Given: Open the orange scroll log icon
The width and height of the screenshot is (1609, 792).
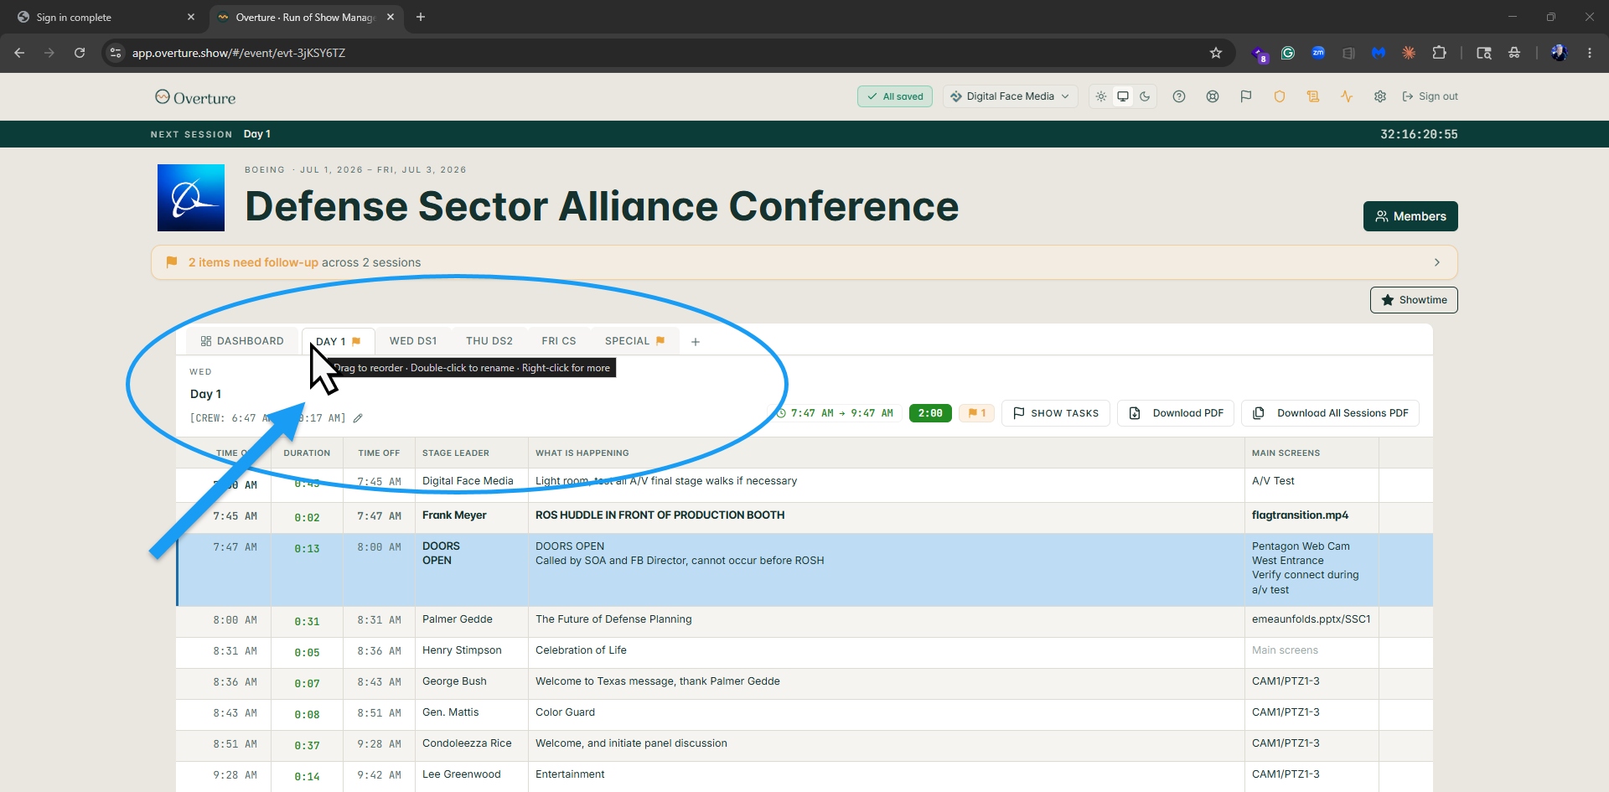Looking at the screenshot, I should click(1313, 96).
